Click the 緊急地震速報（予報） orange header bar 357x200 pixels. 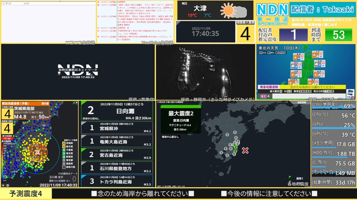click(25, 103)
